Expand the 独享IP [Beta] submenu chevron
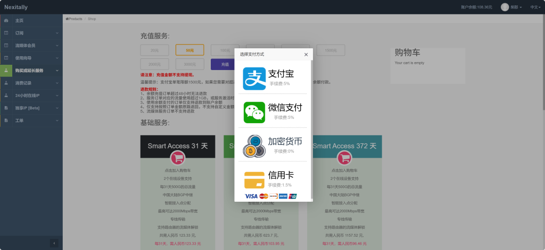Image resolution: width=545 pixels, height=250 pixels. [57, 108]
